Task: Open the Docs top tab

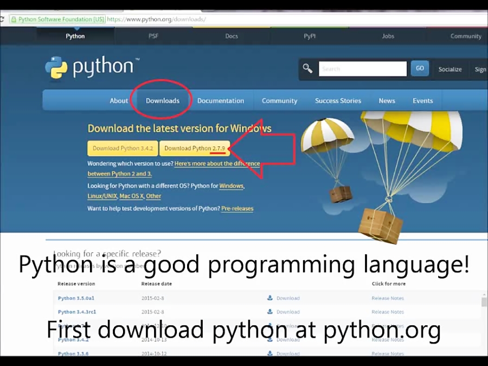Action: coord(232,36)
